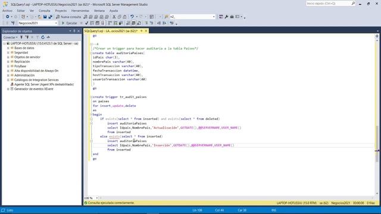Open the Herramientas menu
This screenshot has width=381, height=214.
[80, 11]
